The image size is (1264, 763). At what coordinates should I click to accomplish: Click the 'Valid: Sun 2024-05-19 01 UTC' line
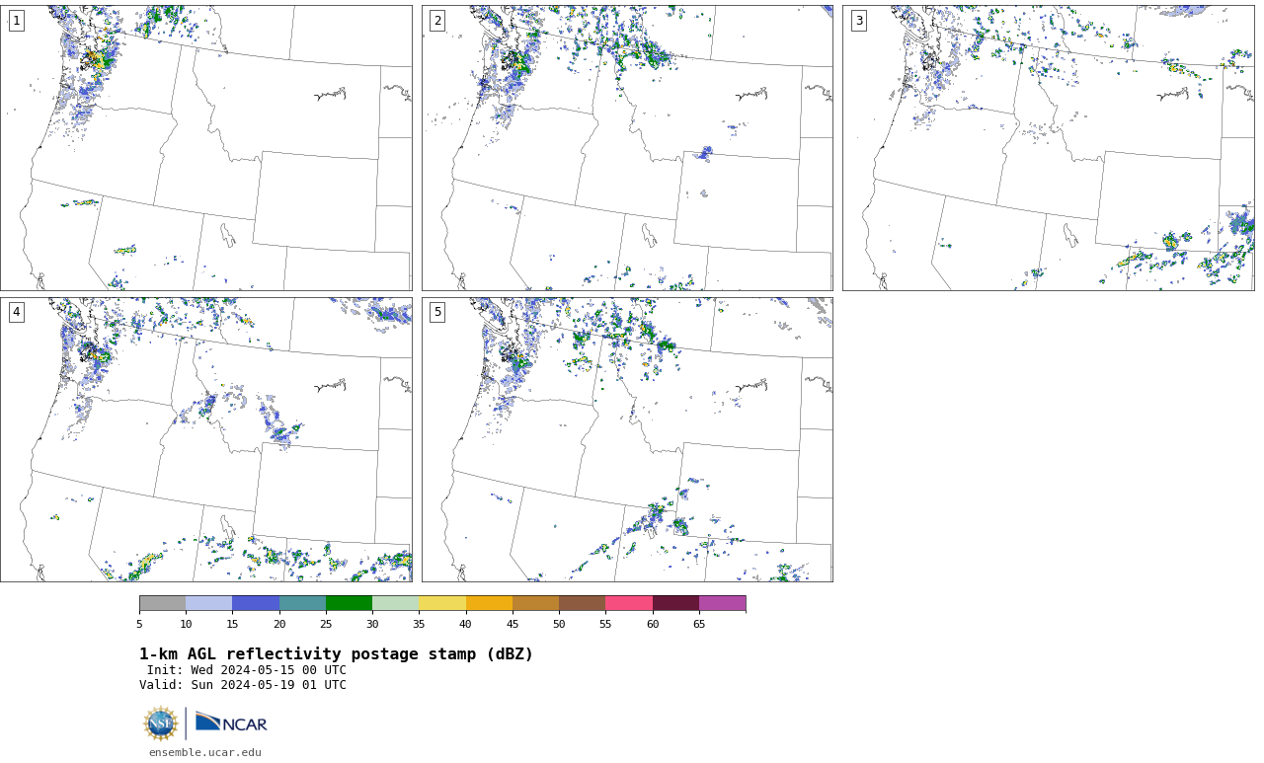(x=243, y=685)
